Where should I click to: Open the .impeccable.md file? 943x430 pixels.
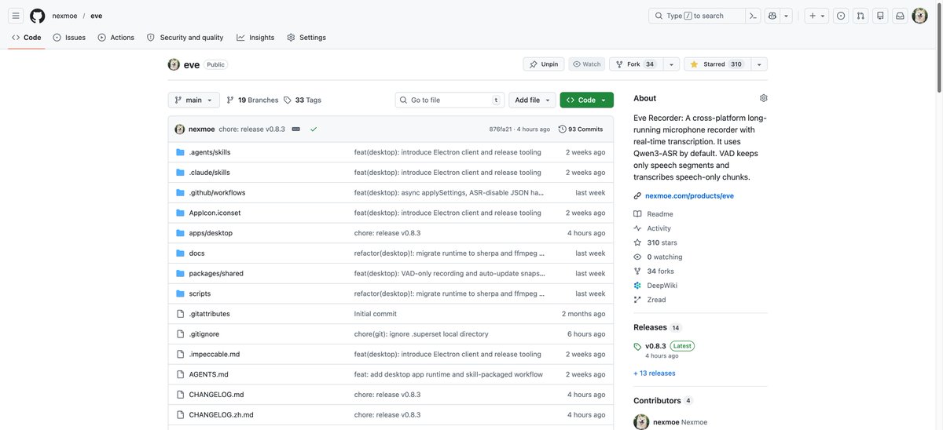[214, 354]
